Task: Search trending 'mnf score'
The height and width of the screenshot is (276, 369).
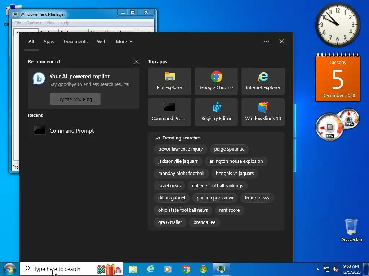Action: [230, 210]
